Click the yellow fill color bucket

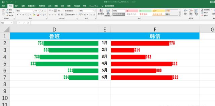point(34,14)
